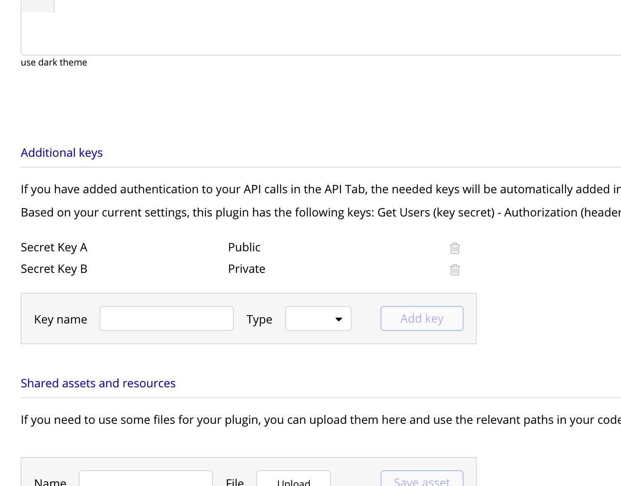Click the Private type of Key B
The image size is (621, 486).
(x=247, y=269)
